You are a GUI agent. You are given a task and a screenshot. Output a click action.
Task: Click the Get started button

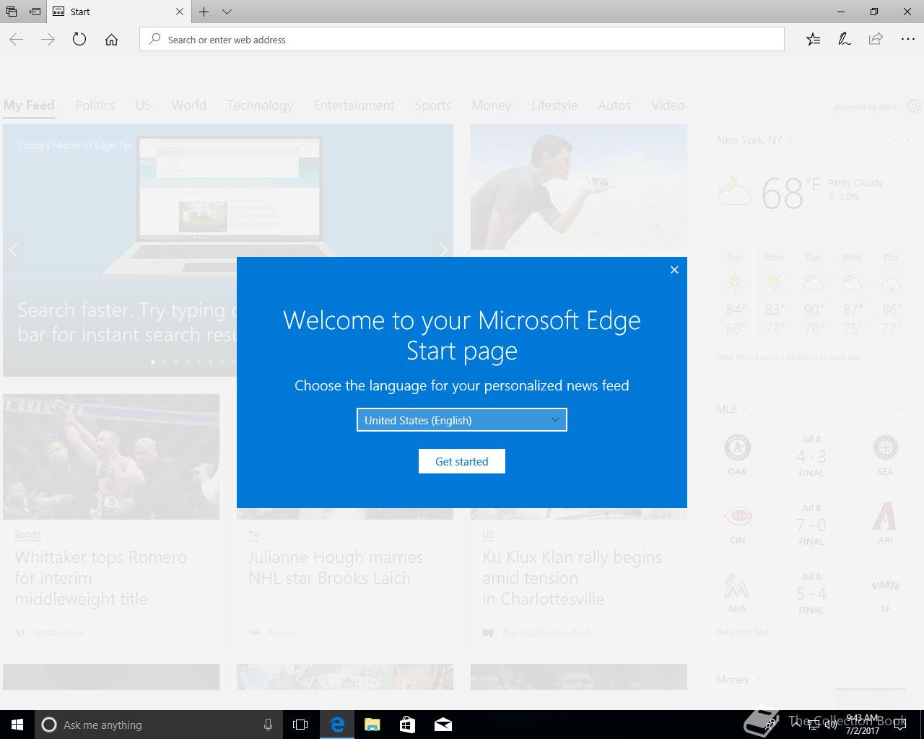pos(462,461)
